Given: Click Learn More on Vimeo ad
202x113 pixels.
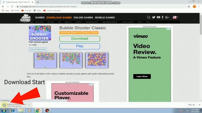Looking at the screenshot, I should click(142, 77).
